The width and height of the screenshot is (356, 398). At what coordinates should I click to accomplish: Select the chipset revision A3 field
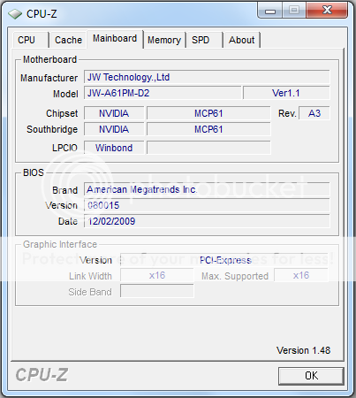coord(314,113)
